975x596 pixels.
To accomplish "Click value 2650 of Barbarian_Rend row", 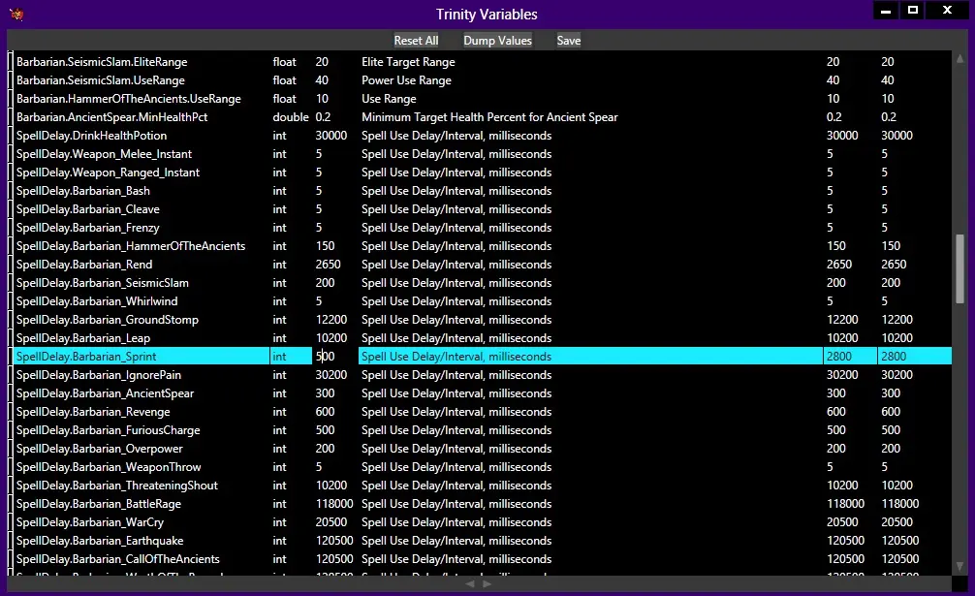I will tap(328, 265).
